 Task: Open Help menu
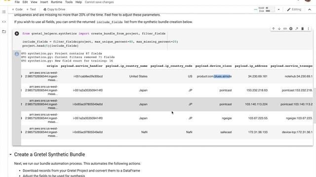pos(79,2)
